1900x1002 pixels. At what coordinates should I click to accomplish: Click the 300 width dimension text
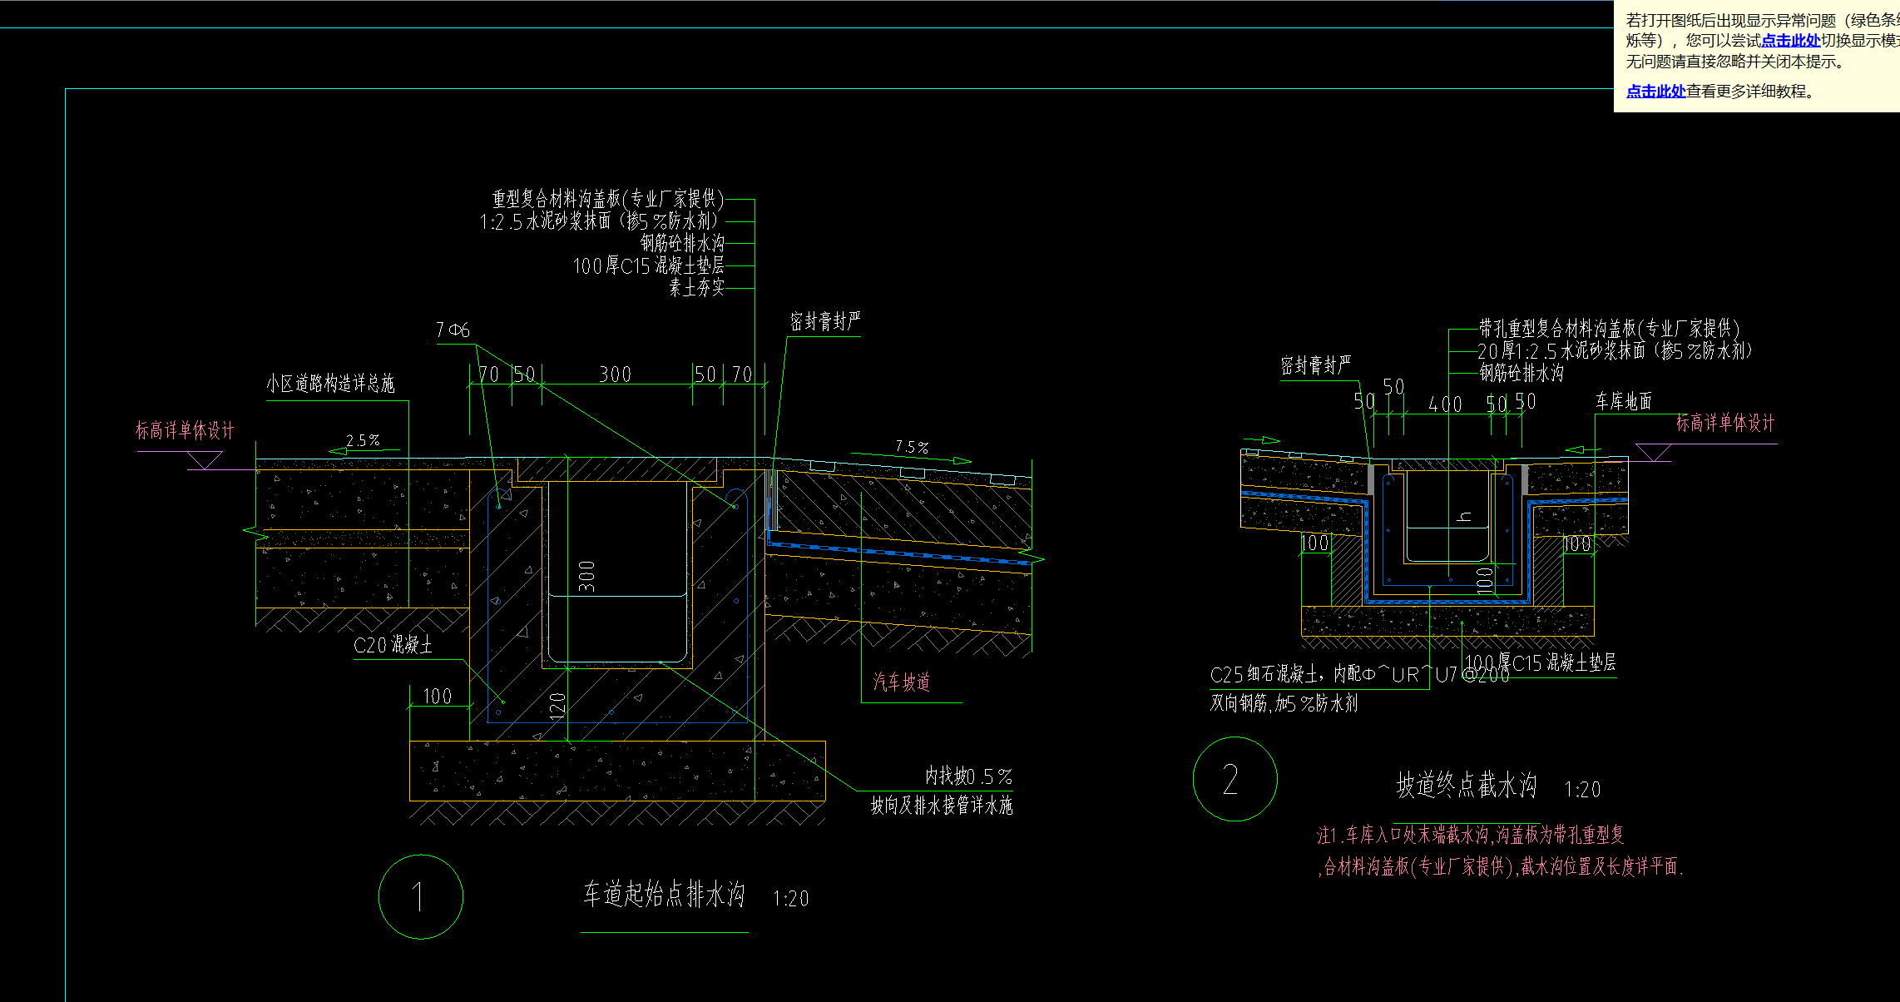[616, 375]
